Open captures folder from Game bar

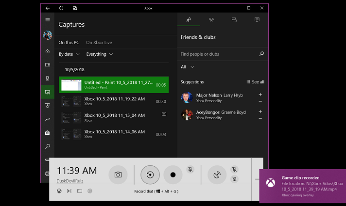click(x=80, y=191)
